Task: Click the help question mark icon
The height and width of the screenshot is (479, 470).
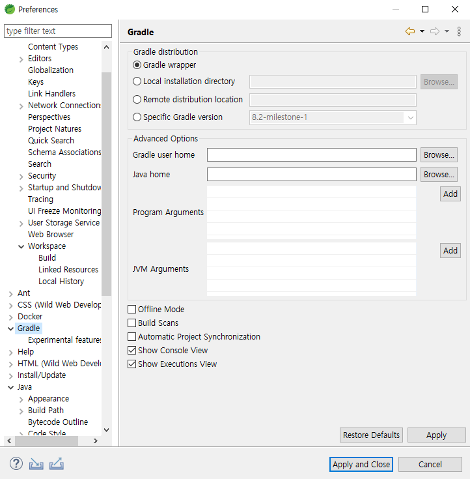Action: click(16, 463)
